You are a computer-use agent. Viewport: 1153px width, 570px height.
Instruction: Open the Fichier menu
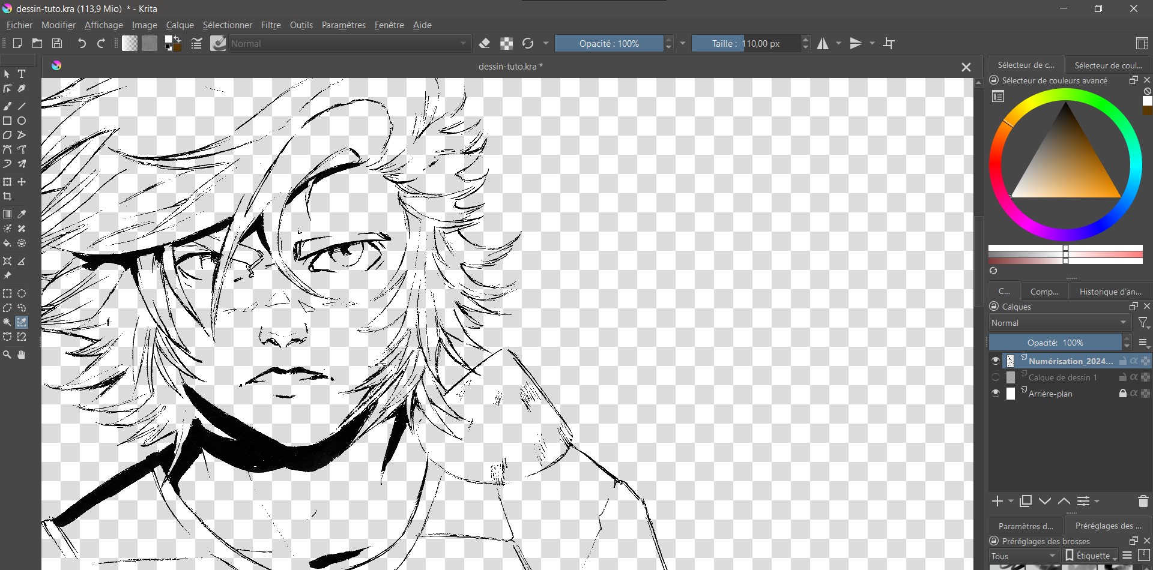(19, 25)
